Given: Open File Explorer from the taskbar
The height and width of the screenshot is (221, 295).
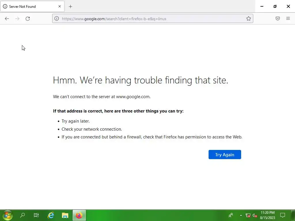Looking at the screenshot, I should pyautogui.click(x=65, y=215).
